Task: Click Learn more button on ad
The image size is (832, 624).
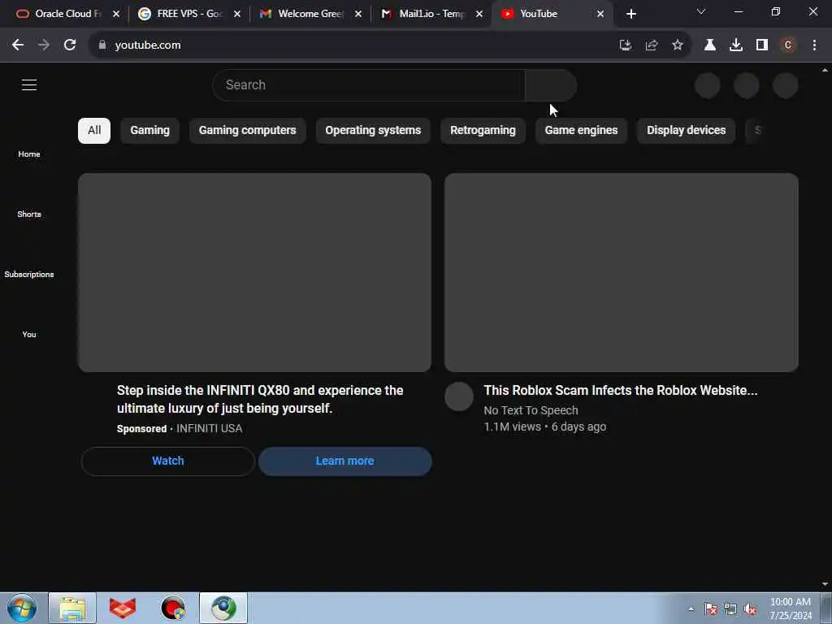Action: (x=344, y=461)
